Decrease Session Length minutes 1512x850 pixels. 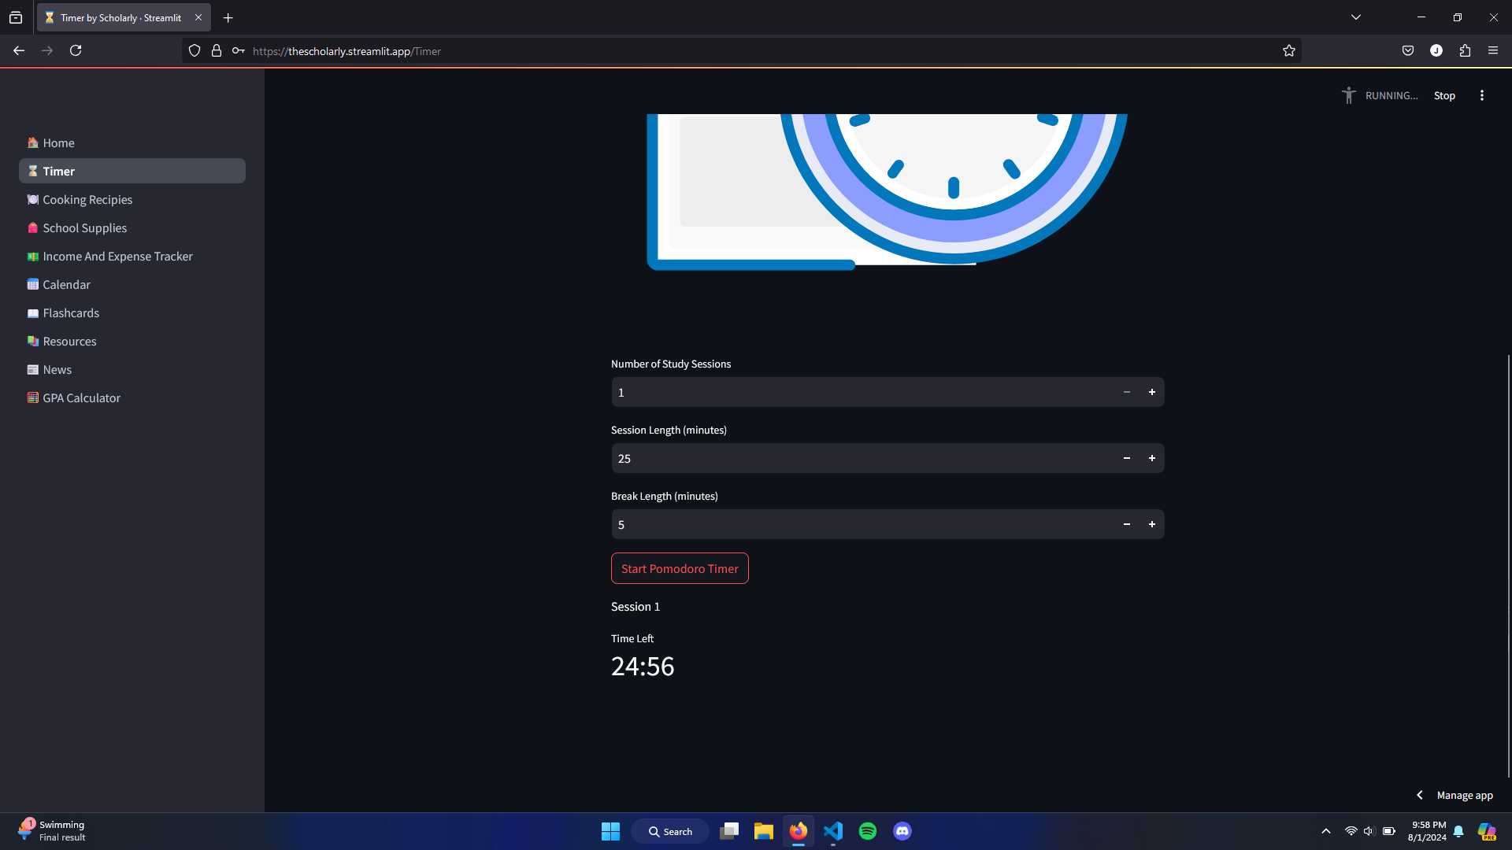point(1127,458)
